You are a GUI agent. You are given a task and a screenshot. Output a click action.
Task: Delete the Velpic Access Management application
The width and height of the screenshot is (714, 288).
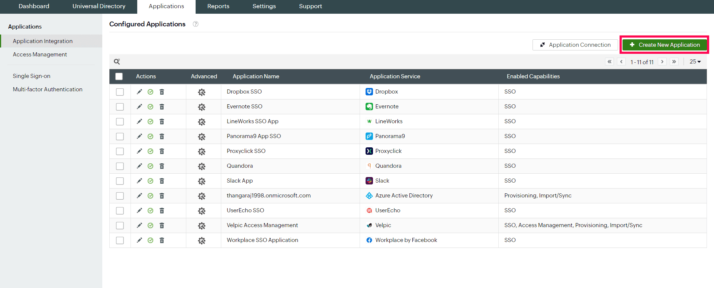tap(162, 225)
